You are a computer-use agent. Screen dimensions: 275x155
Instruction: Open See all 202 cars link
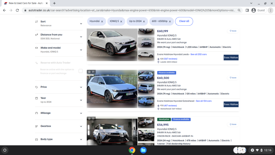199,55
